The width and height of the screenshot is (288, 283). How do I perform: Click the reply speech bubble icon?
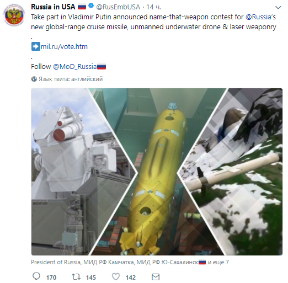pyautogui.click(x=36, y=276)
